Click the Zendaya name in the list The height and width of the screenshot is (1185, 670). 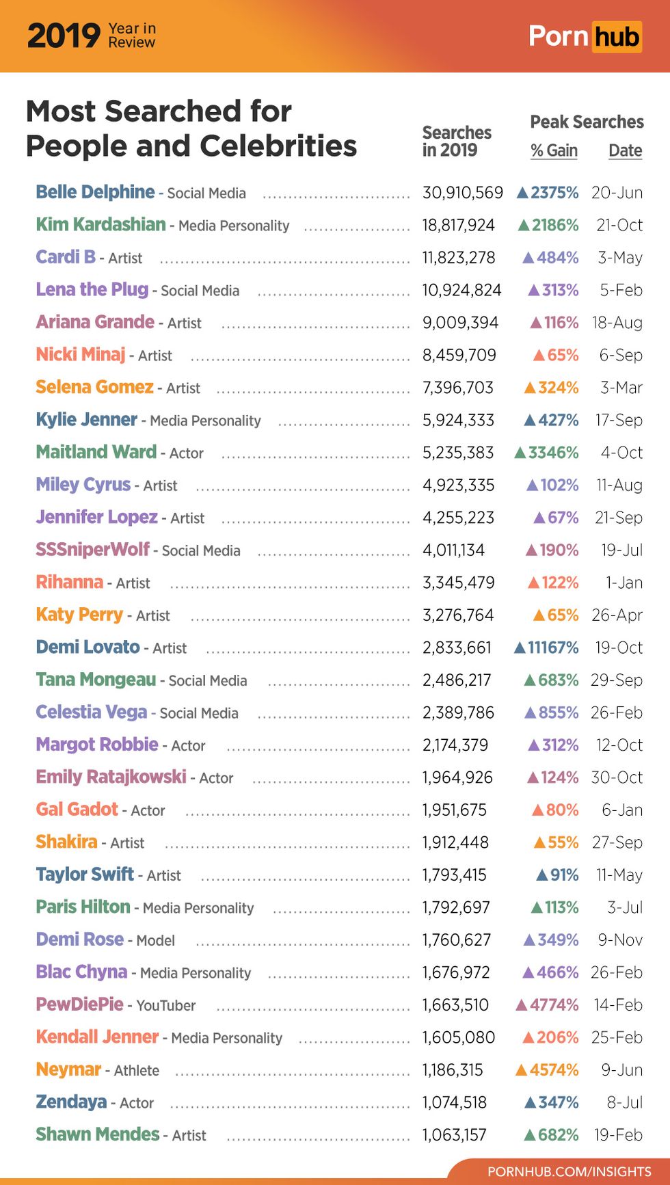click(71, 1102)
